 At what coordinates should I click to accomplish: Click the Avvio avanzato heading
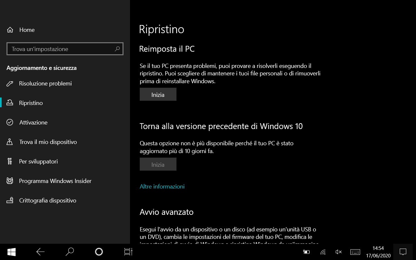166,212
